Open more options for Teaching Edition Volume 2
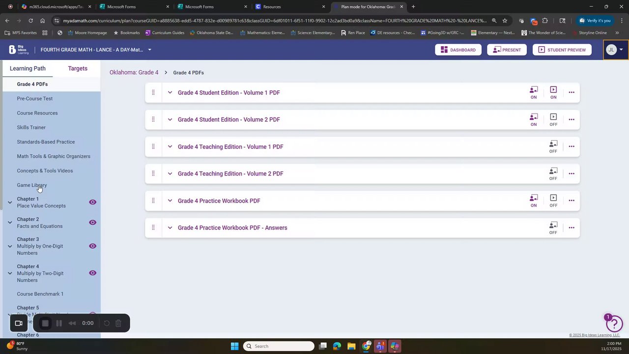This screenshot has width=629, height=354. click(x=571, y=174)
